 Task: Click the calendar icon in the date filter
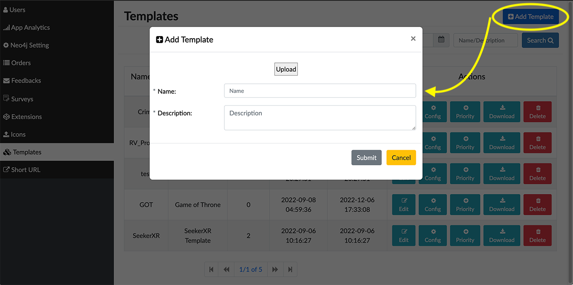click(441, 40)
